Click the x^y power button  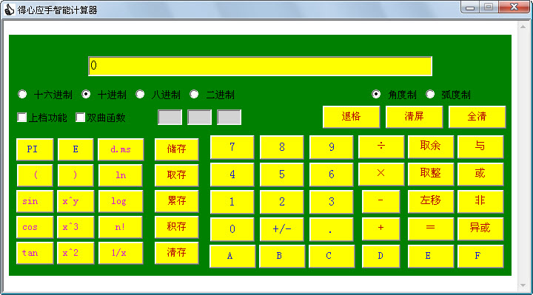tap(76, 201)
